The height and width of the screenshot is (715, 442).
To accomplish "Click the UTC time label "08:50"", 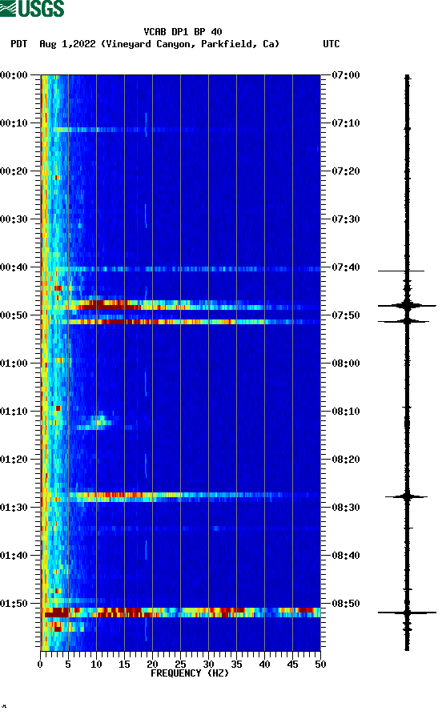I will click(346, 604).
